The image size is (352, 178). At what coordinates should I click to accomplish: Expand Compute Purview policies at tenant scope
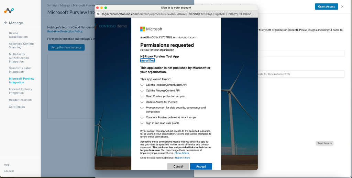coord(142,118)
